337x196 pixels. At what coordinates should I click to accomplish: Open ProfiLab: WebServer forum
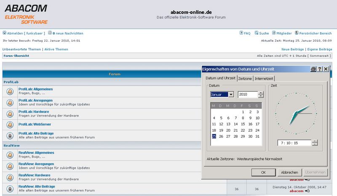[35, 124]
